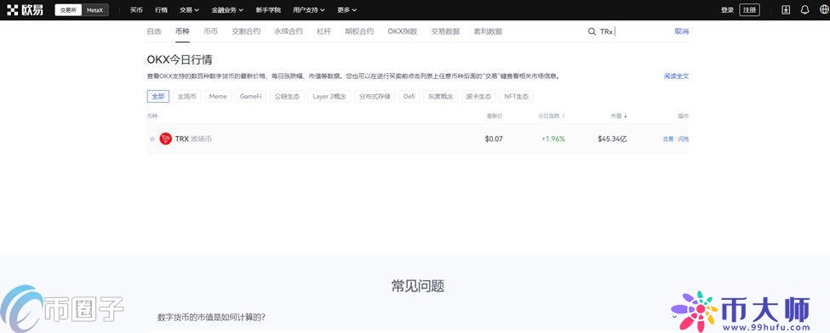Switch to the 交易所 toggle

tap(68, 10)
